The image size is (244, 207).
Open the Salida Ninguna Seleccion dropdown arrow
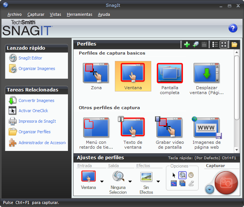[x=130, y=181]
